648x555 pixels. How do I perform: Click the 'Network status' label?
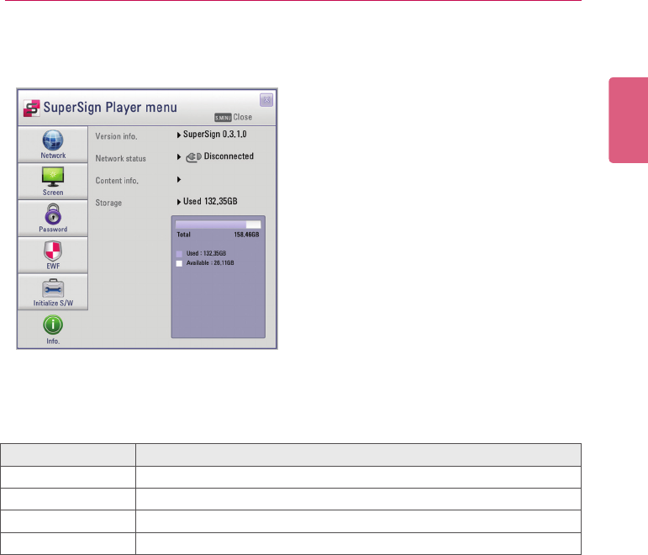click(121, 158)
